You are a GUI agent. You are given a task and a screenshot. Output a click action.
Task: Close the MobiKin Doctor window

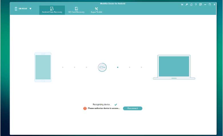coord(214,5)
